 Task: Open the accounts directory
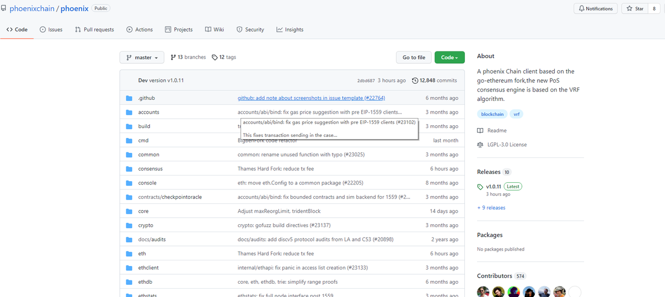[x=149, y=112]
